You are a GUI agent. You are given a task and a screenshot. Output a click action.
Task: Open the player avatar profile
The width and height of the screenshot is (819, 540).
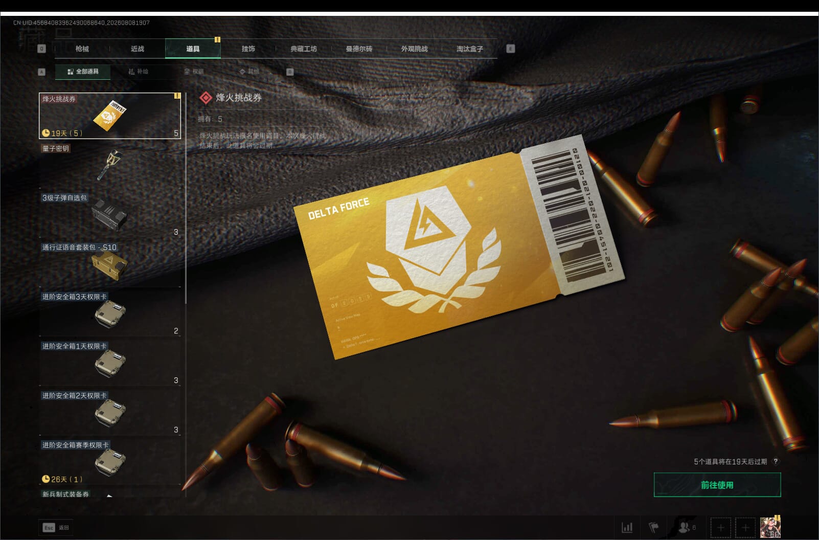[x=770, y=528]
